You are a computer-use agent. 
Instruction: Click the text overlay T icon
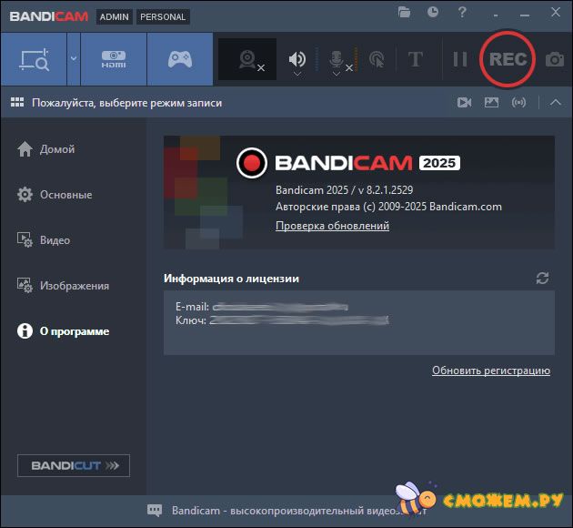coord(416,60)
